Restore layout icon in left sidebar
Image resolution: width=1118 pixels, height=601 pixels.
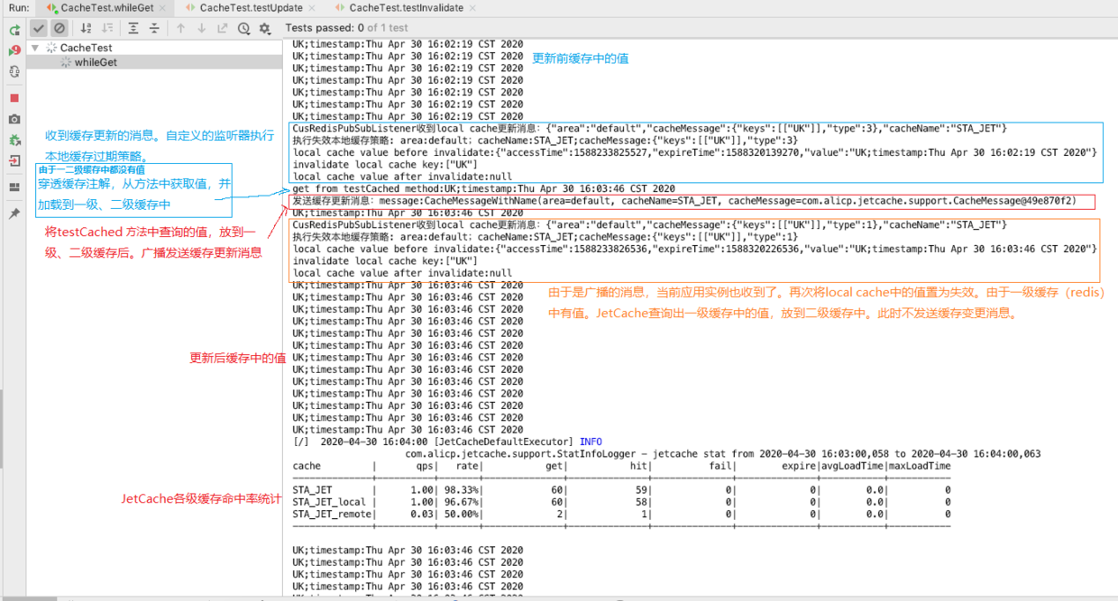click(x=14, y=187)
